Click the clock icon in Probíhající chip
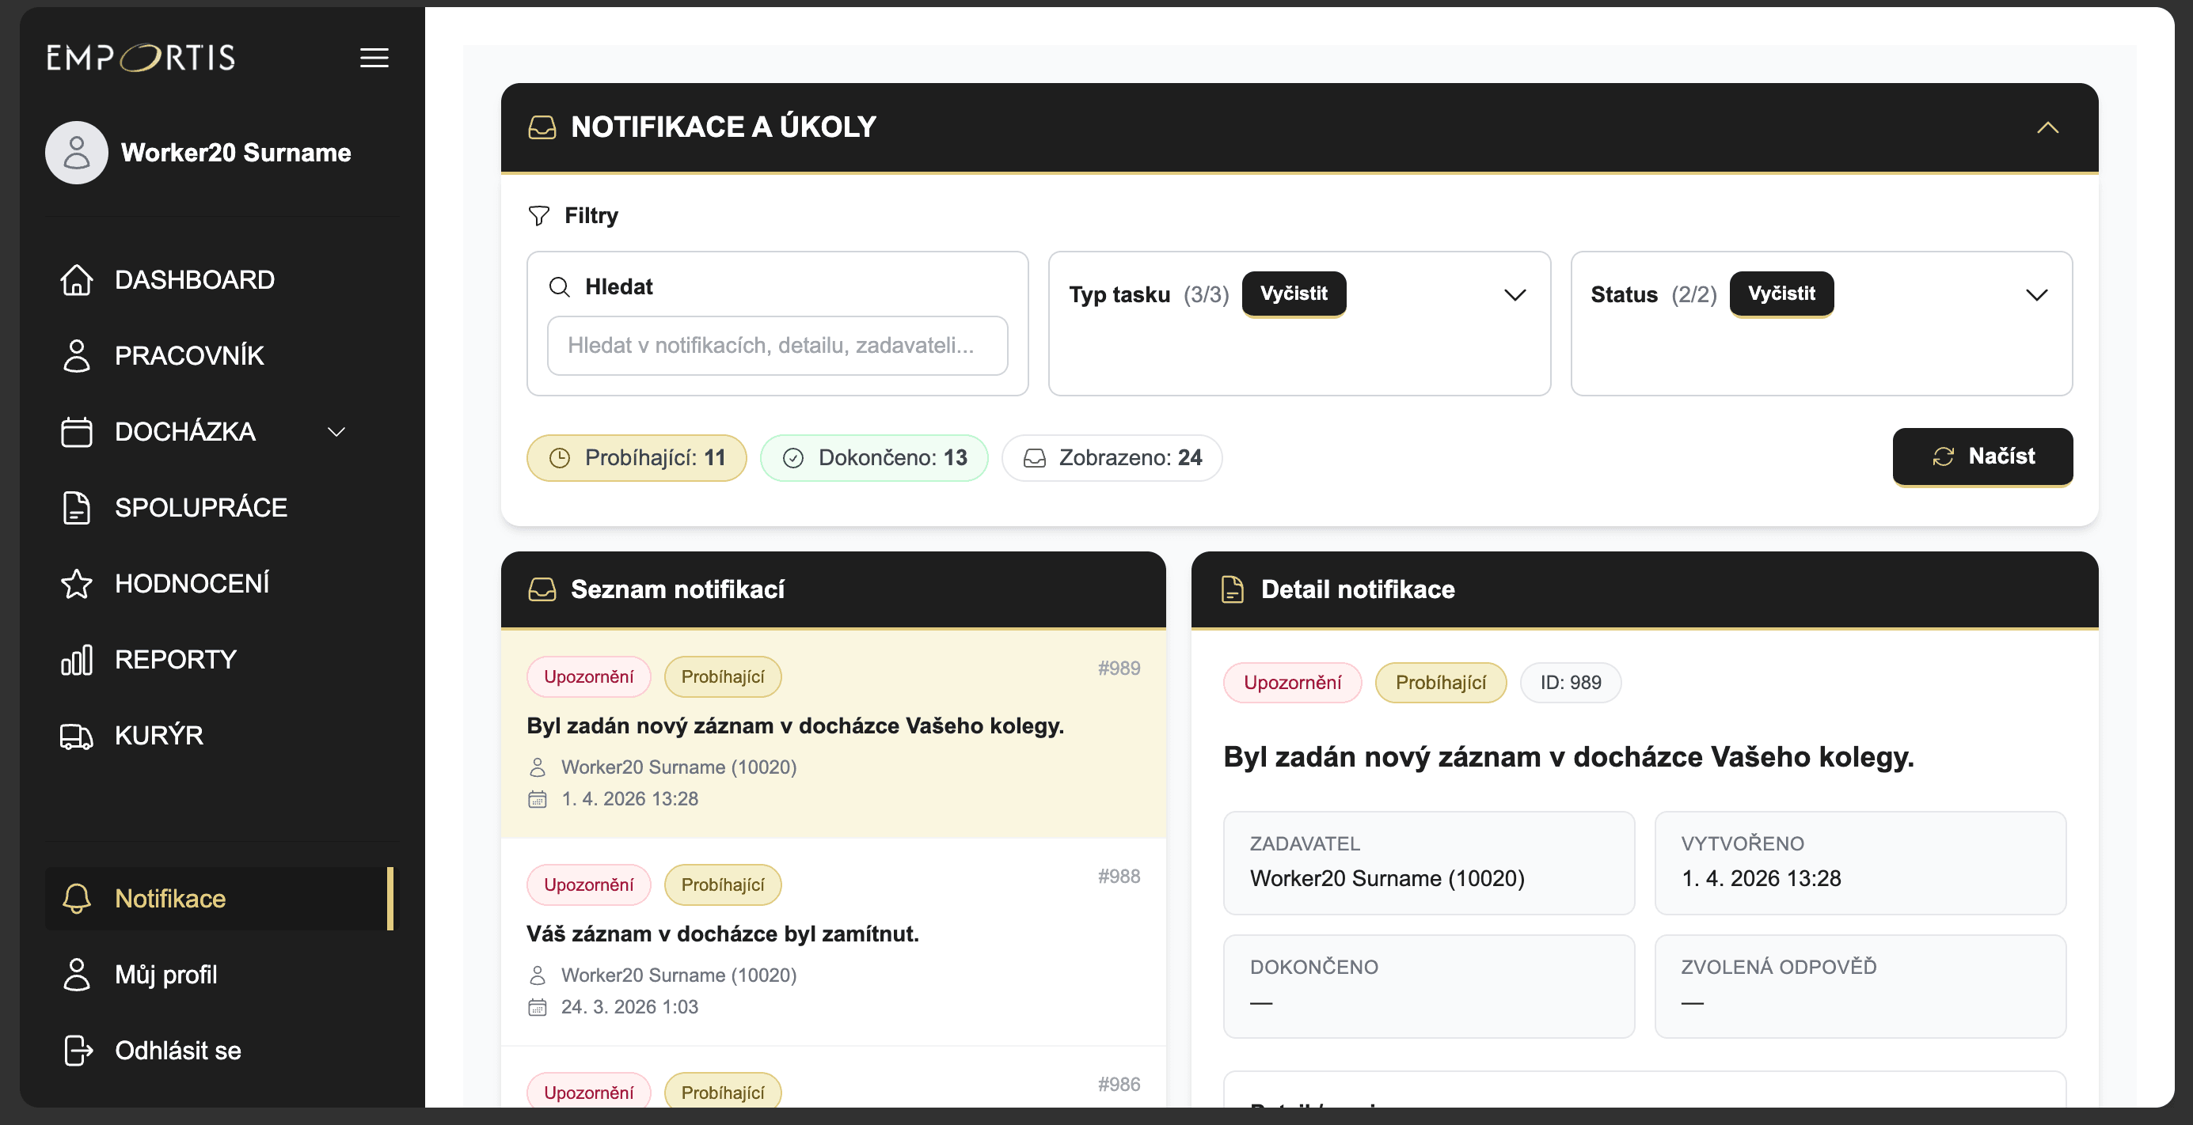Screen dimensions: 2193x1125 click(559, 458)
